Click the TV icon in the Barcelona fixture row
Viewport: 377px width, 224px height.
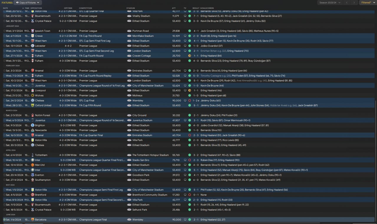point(185,220)
